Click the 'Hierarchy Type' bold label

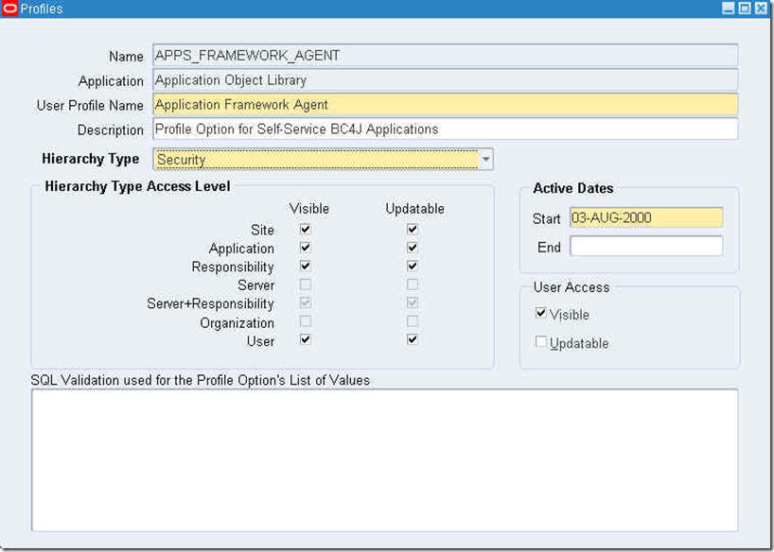[x=90, y=159]
